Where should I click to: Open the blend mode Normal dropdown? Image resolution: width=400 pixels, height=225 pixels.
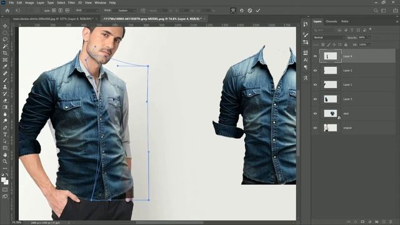click(329, 37)
